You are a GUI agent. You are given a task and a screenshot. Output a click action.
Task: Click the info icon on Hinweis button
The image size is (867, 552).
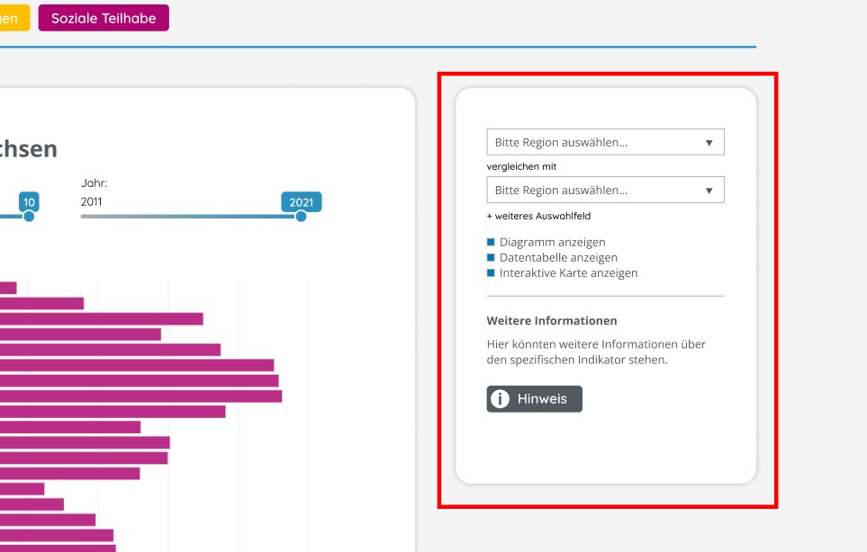(500, 398)
